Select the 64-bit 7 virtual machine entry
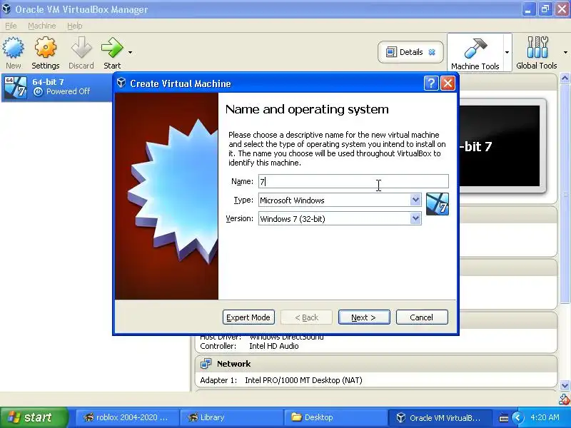The width and height of the screenshot is (571, 428). (57, 87)
